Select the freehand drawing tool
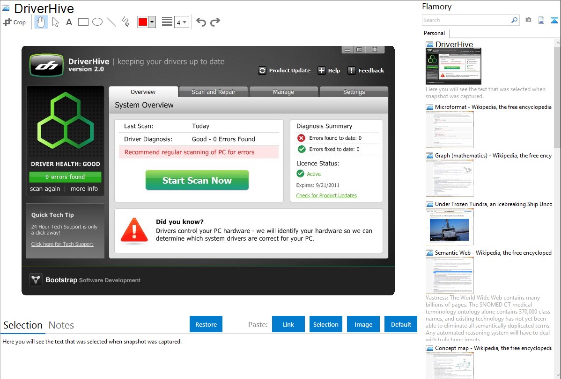Viewport: 561px width, 379px height. (x=125, y=22)
